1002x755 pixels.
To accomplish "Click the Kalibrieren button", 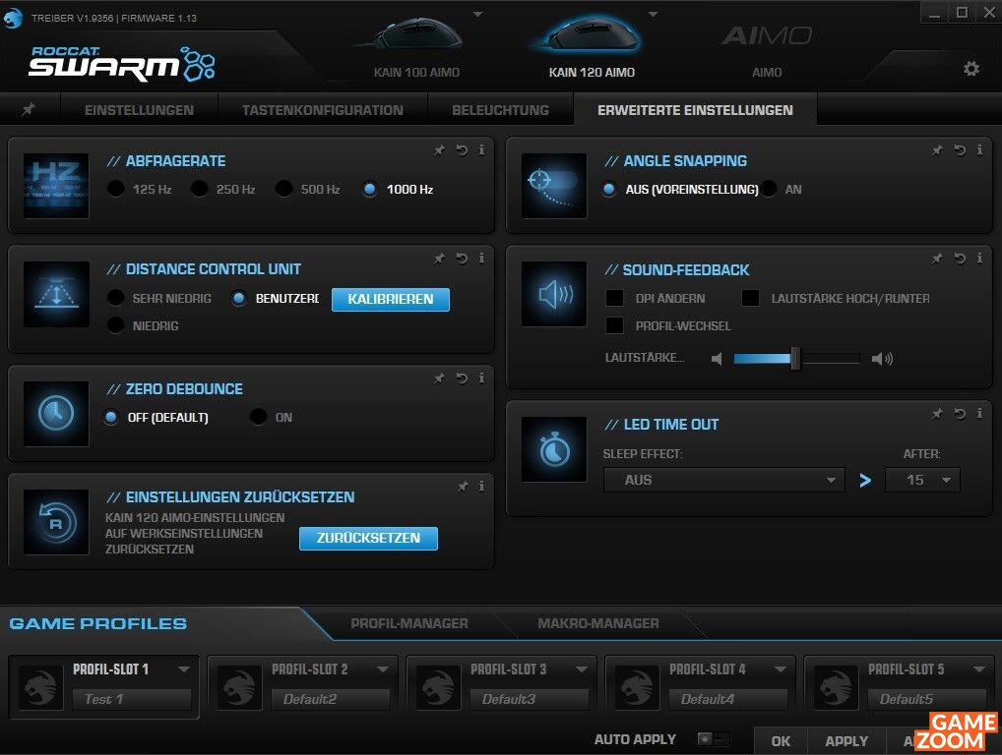I will point(391,299).
